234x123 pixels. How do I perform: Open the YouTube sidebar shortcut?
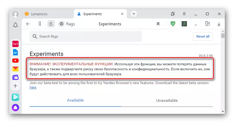click(15, 61)
